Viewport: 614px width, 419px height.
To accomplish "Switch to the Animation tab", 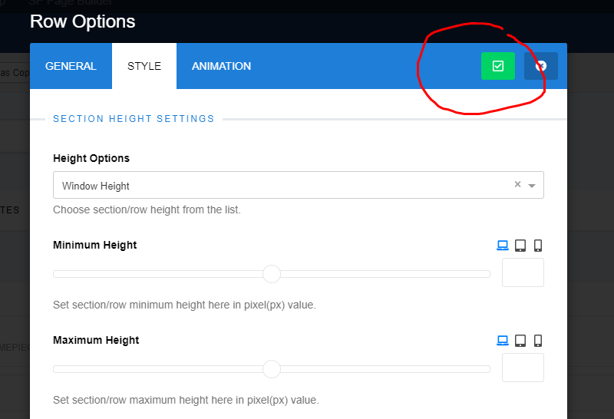I will click(x=221, y=66).
